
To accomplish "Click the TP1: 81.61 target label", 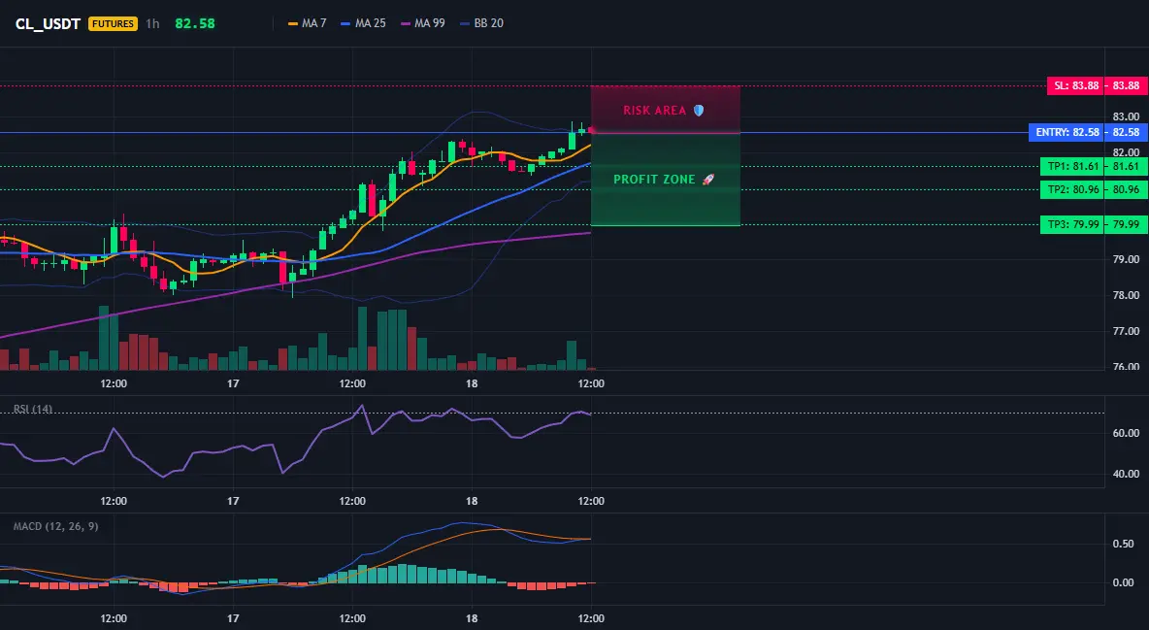I will tap(1072, 167).
